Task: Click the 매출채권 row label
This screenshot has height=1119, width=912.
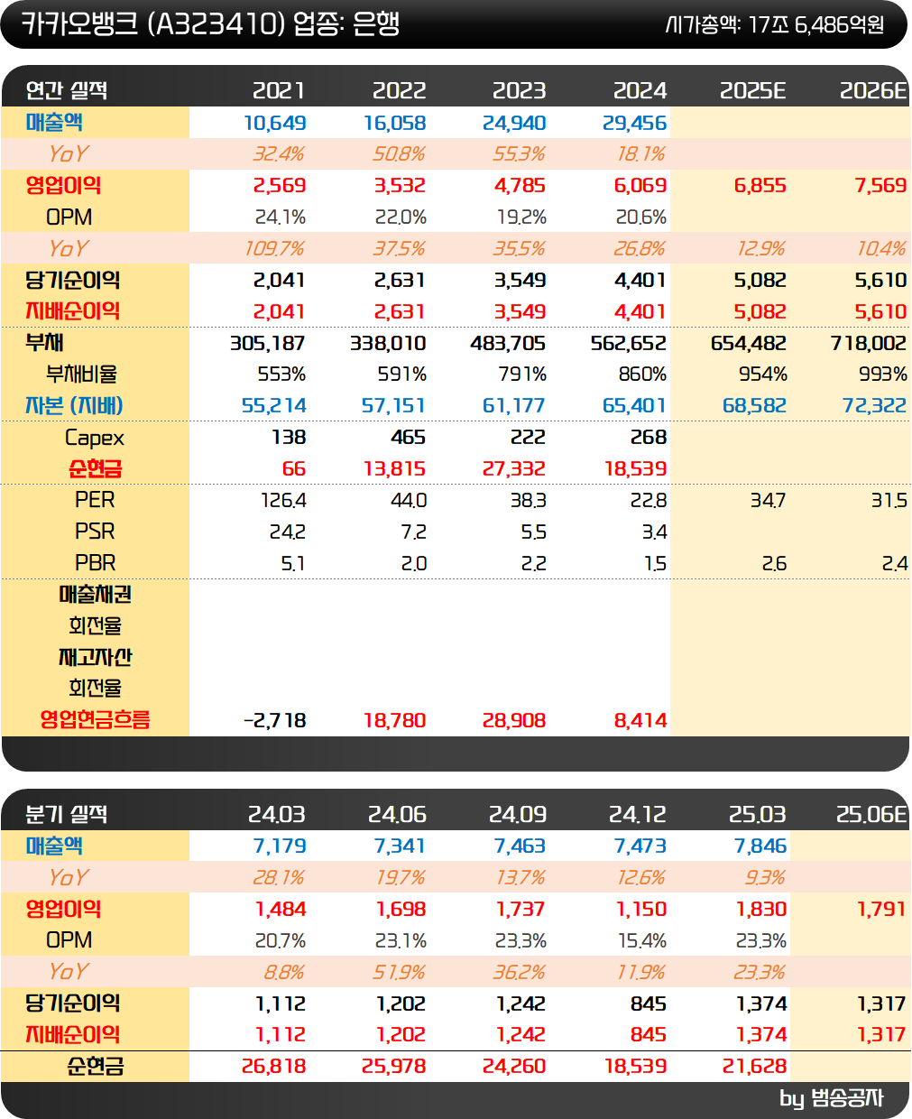Action: click(x=96, y=595)
